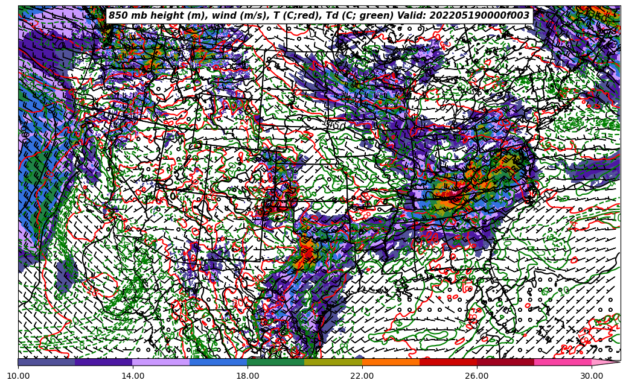The height and width of the screenshot is (386, 626).
Task: Click the bright red 24–26 colorbar segment
Action: click(449, 362)
